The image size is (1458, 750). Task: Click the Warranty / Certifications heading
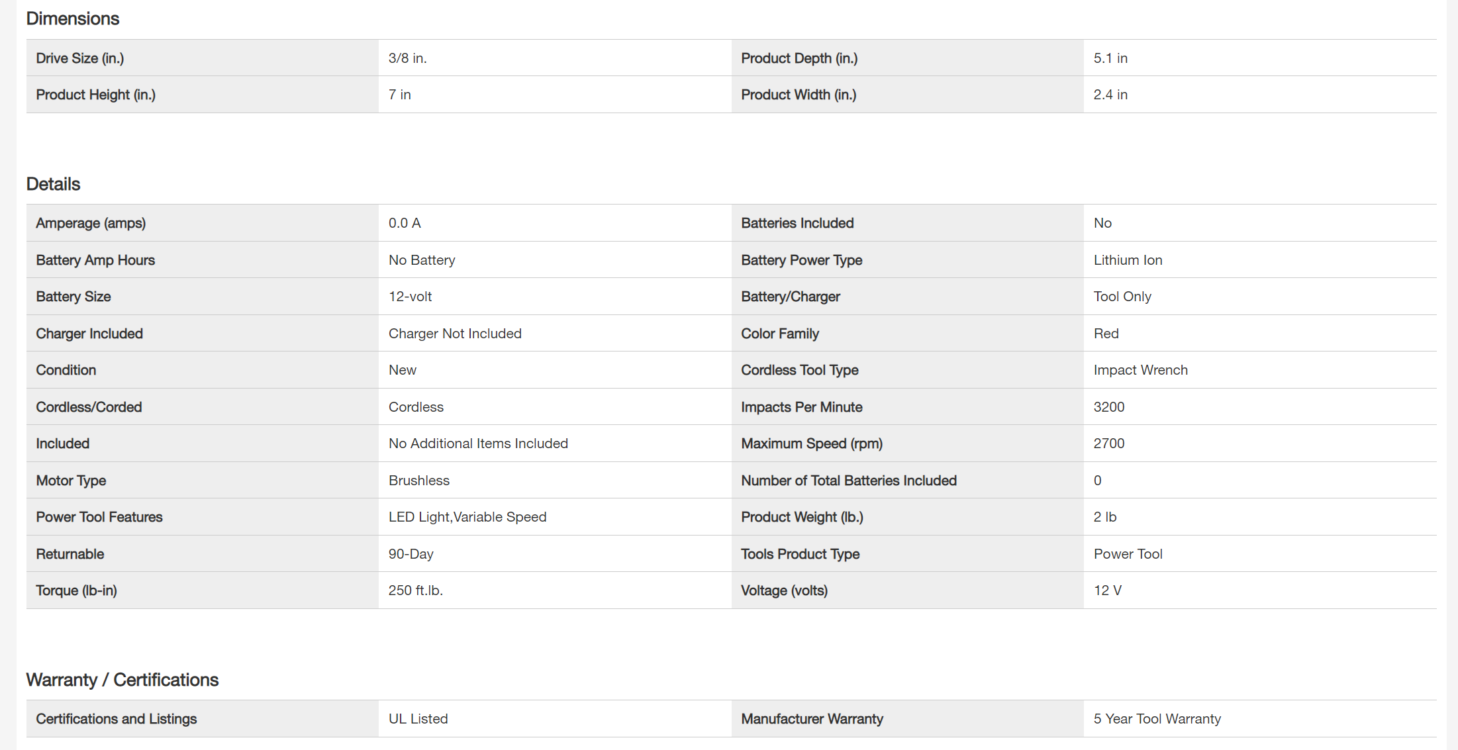[x=122, y=680]
